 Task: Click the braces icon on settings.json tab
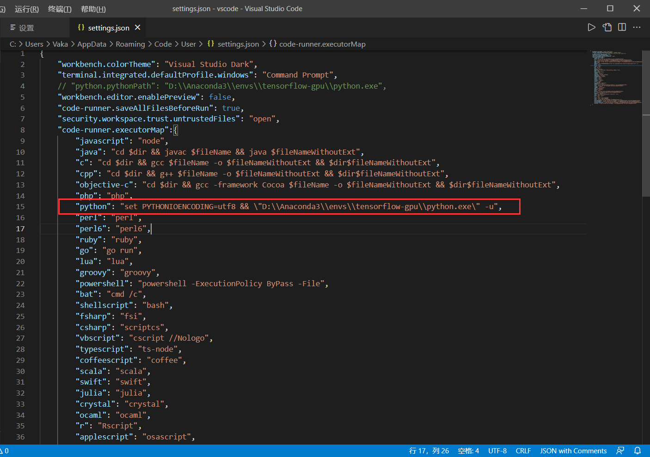[x=81, y=28]
